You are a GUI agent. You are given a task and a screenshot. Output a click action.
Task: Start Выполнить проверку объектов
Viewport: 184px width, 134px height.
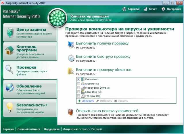click(x=103, y=69)
